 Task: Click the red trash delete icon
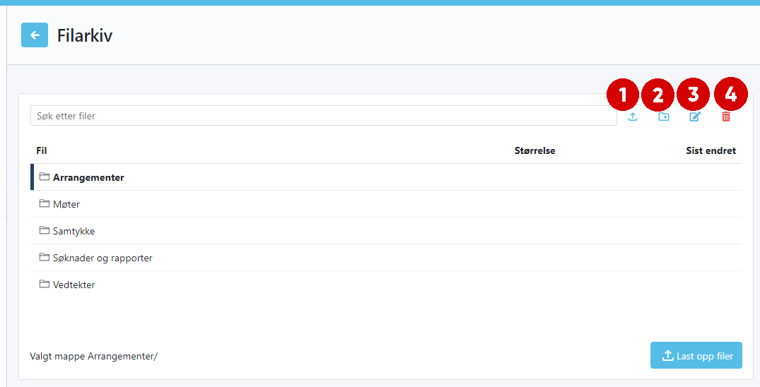[x=726, y=117]
